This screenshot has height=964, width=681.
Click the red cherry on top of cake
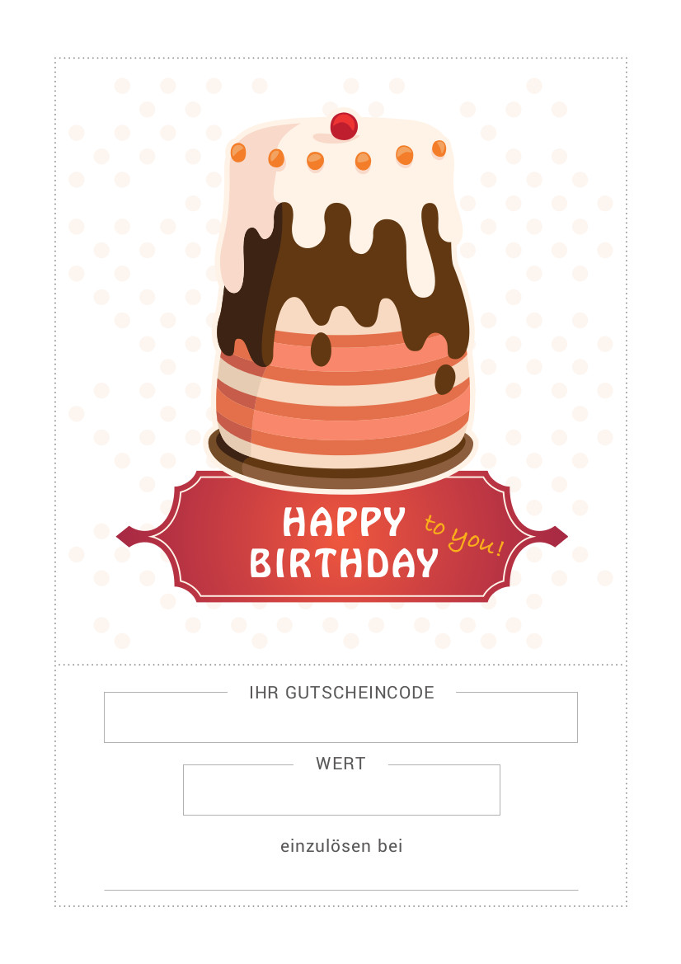[344, 126]
